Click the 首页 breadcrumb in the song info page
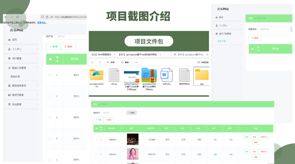This screenshot has width=295, height=164. (x=95, y=104)
